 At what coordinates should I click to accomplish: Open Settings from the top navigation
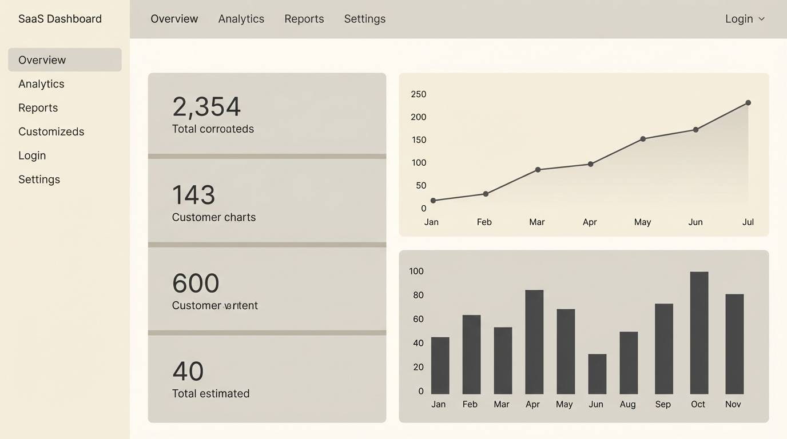[364, 18]
